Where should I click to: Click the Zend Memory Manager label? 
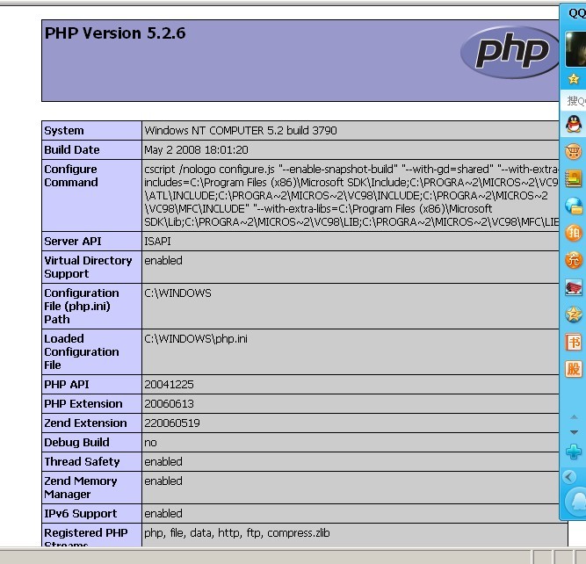click(x=81, y=488)
